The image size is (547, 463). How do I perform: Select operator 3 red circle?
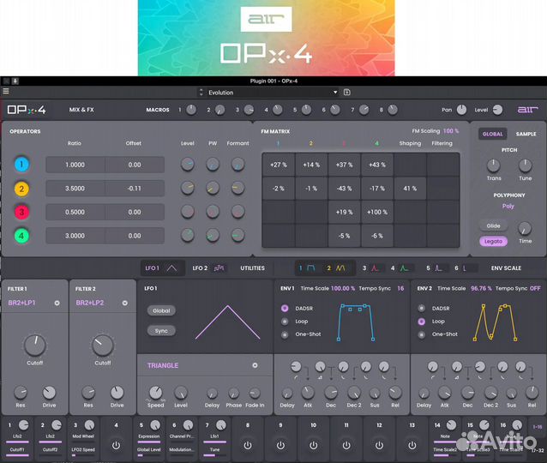coord(21,212)
